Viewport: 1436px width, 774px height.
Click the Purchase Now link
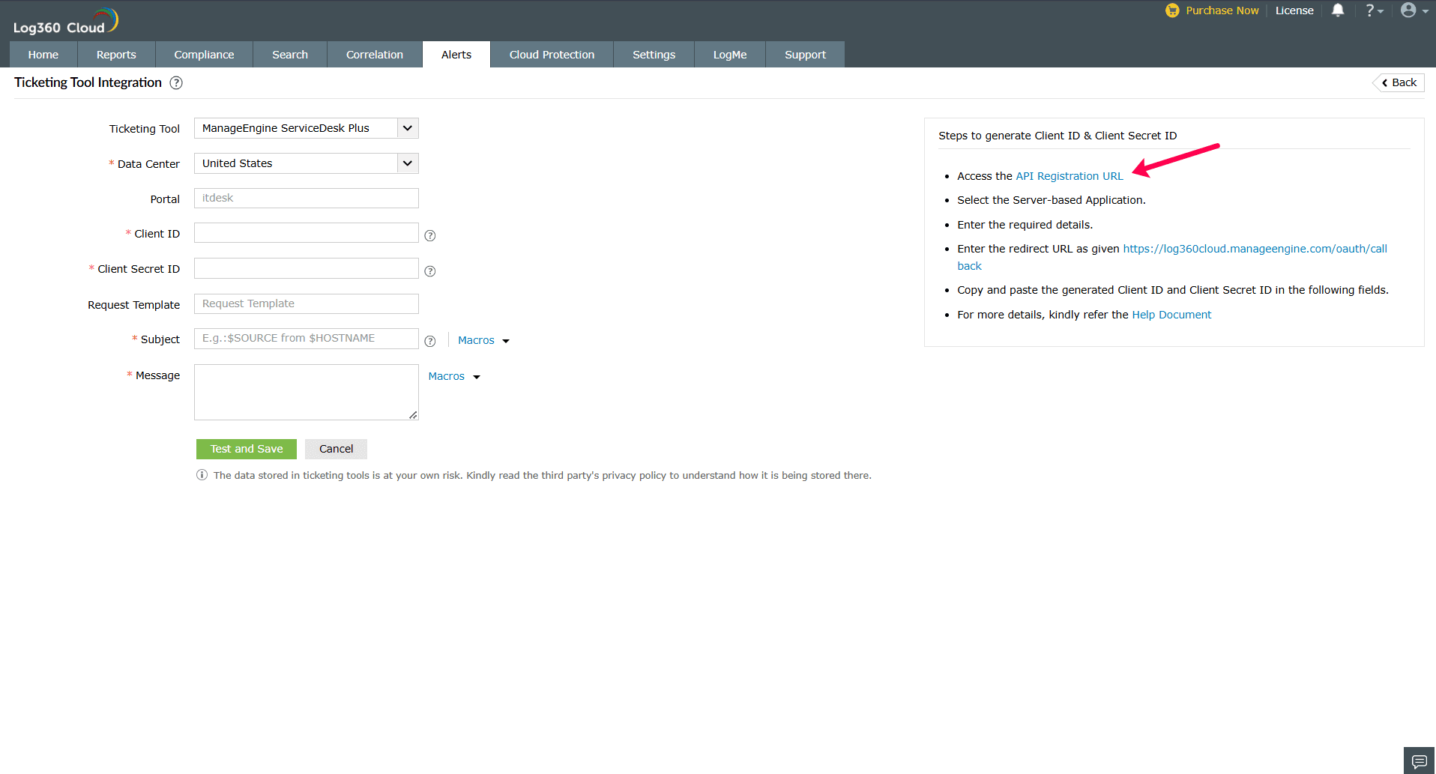[x=1222, y=10]
